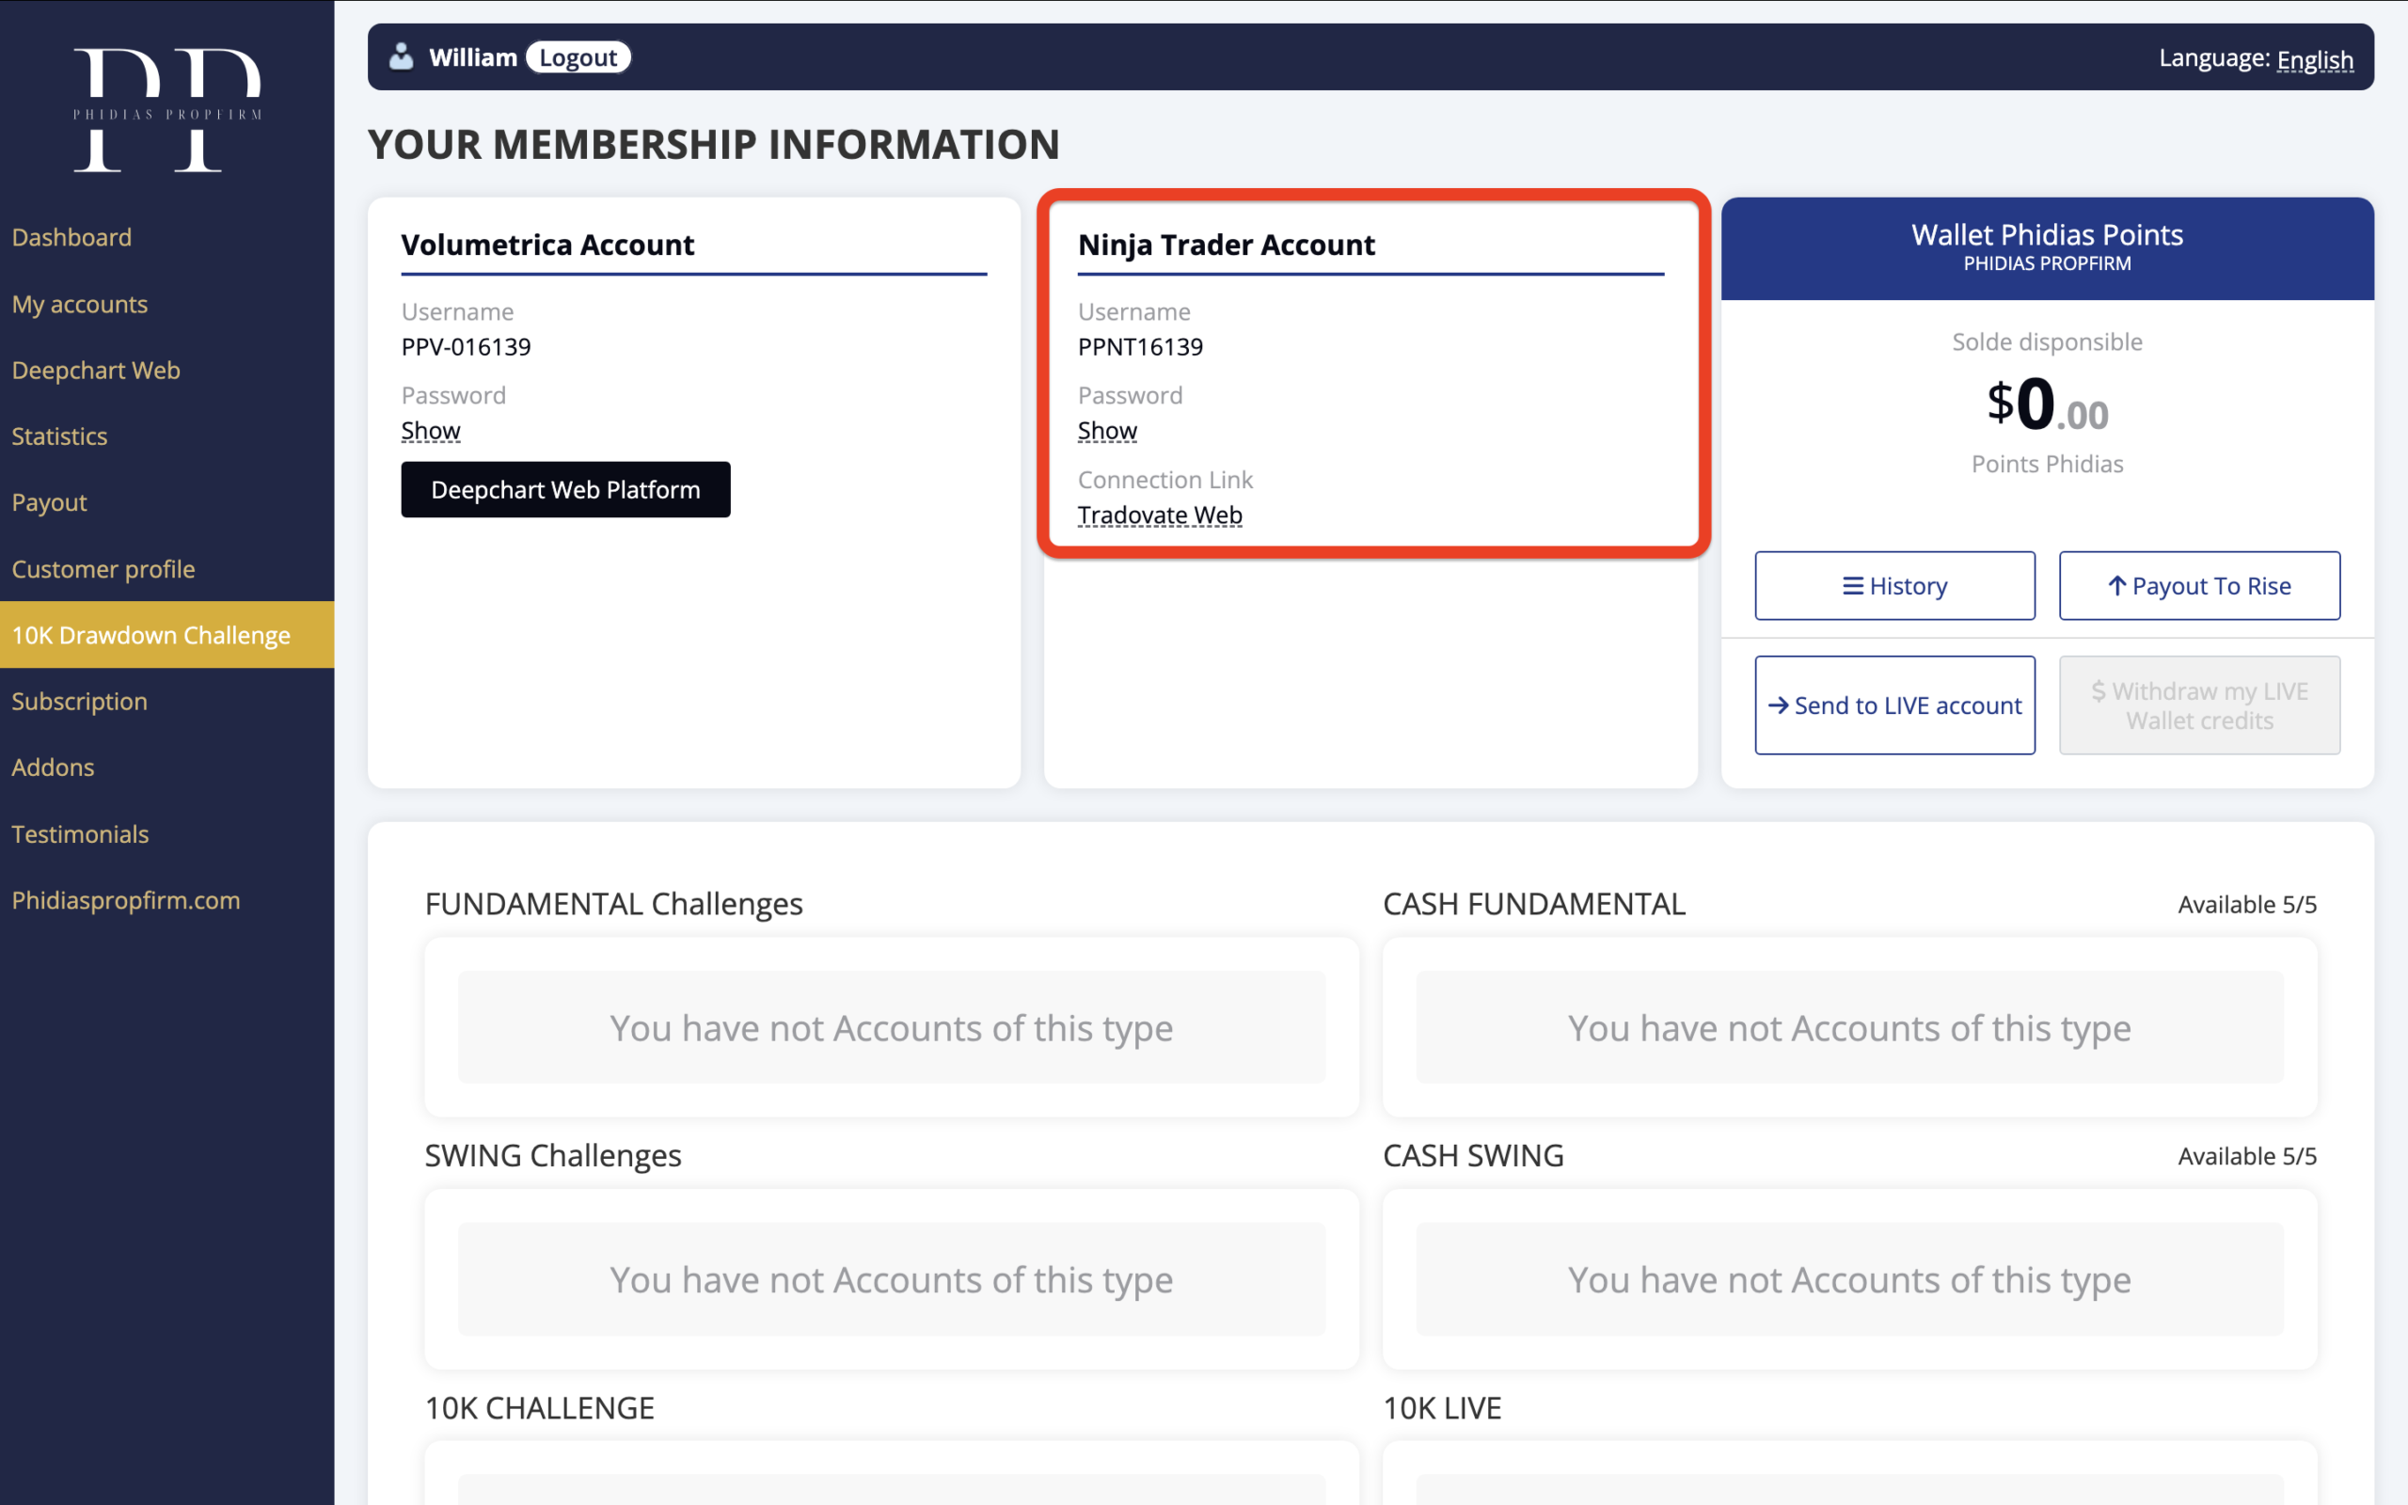Screen dimensions: 2408x1505
Task: Click the SWING Challenges heading
Action: click(553, 1156)
